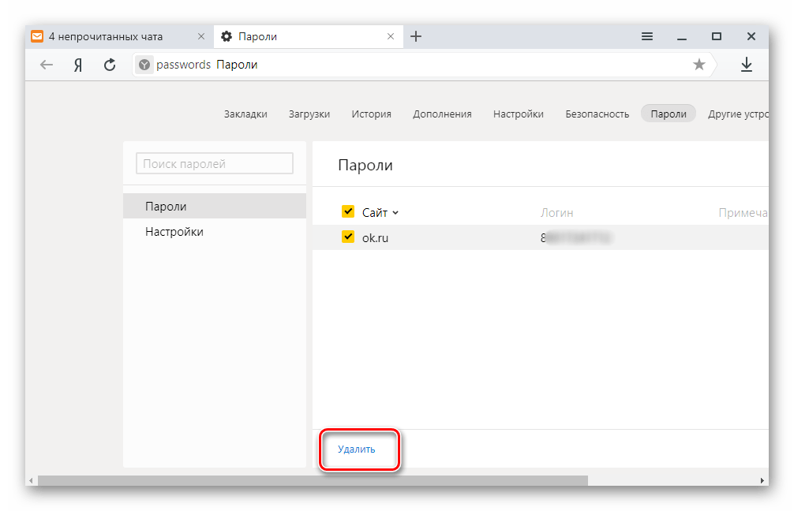The image size is (794, 511).
Task: Switch to the Закладки tab
Action: pyautogui.click(x=245, y=114)
